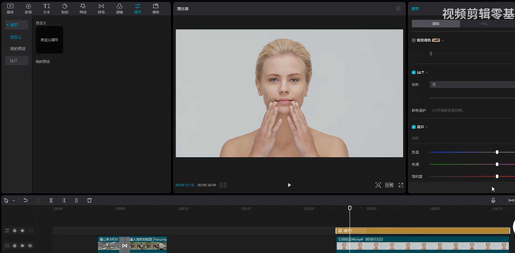Screen dimensions: 515x253
Task: Click the split clip tool in timeline toolbar
Action: (x=51, y=200)
